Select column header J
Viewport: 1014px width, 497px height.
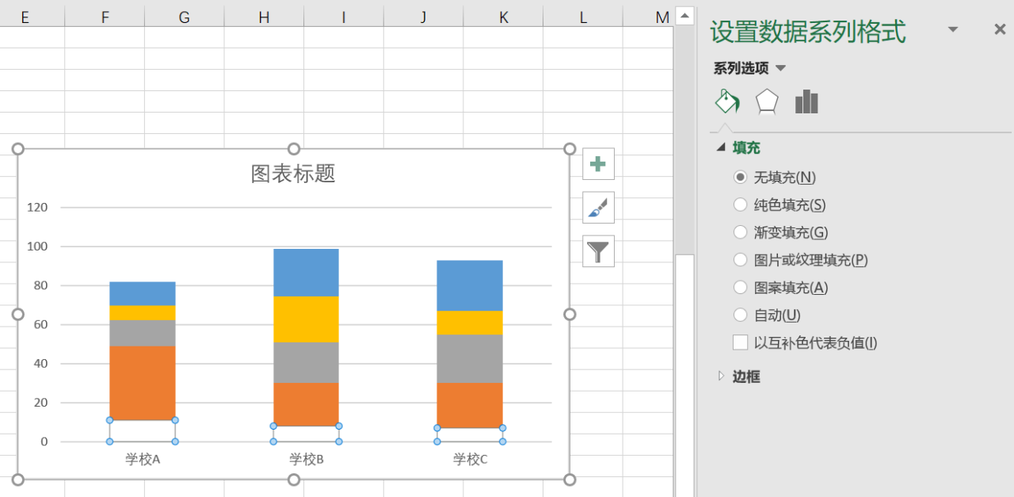point(424,17)
